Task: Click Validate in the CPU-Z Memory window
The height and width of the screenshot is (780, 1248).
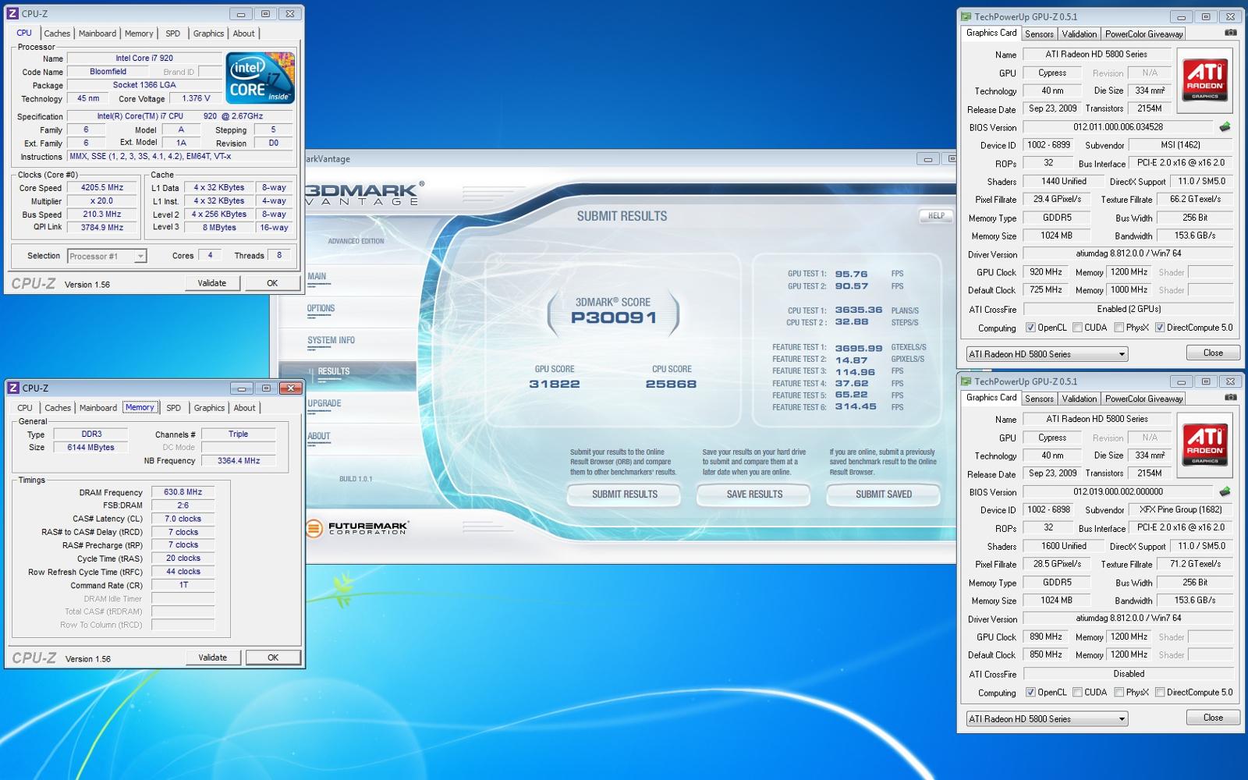Action: (212, 658)
